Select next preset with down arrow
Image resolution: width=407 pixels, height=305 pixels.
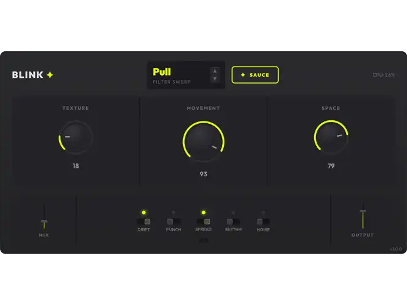[215, 79]
